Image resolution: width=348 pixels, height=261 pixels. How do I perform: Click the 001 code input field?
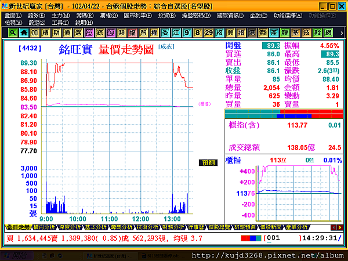282,238
